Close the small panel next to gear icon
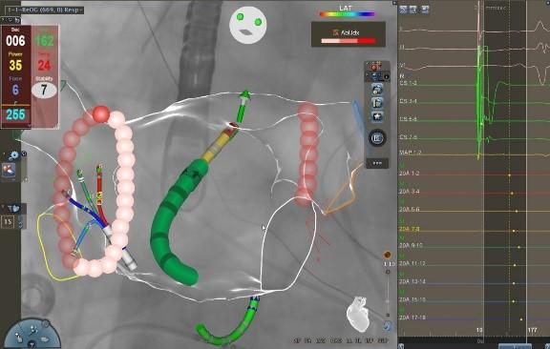The width and height of the screenshot is (550, 349). [24, 154]
